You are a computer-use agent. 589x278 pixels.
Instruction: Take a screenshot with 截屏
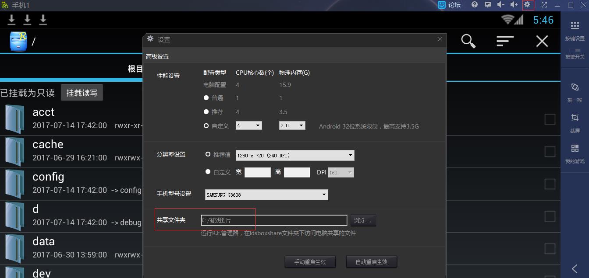pyautogui.click(x=575, y=123)
